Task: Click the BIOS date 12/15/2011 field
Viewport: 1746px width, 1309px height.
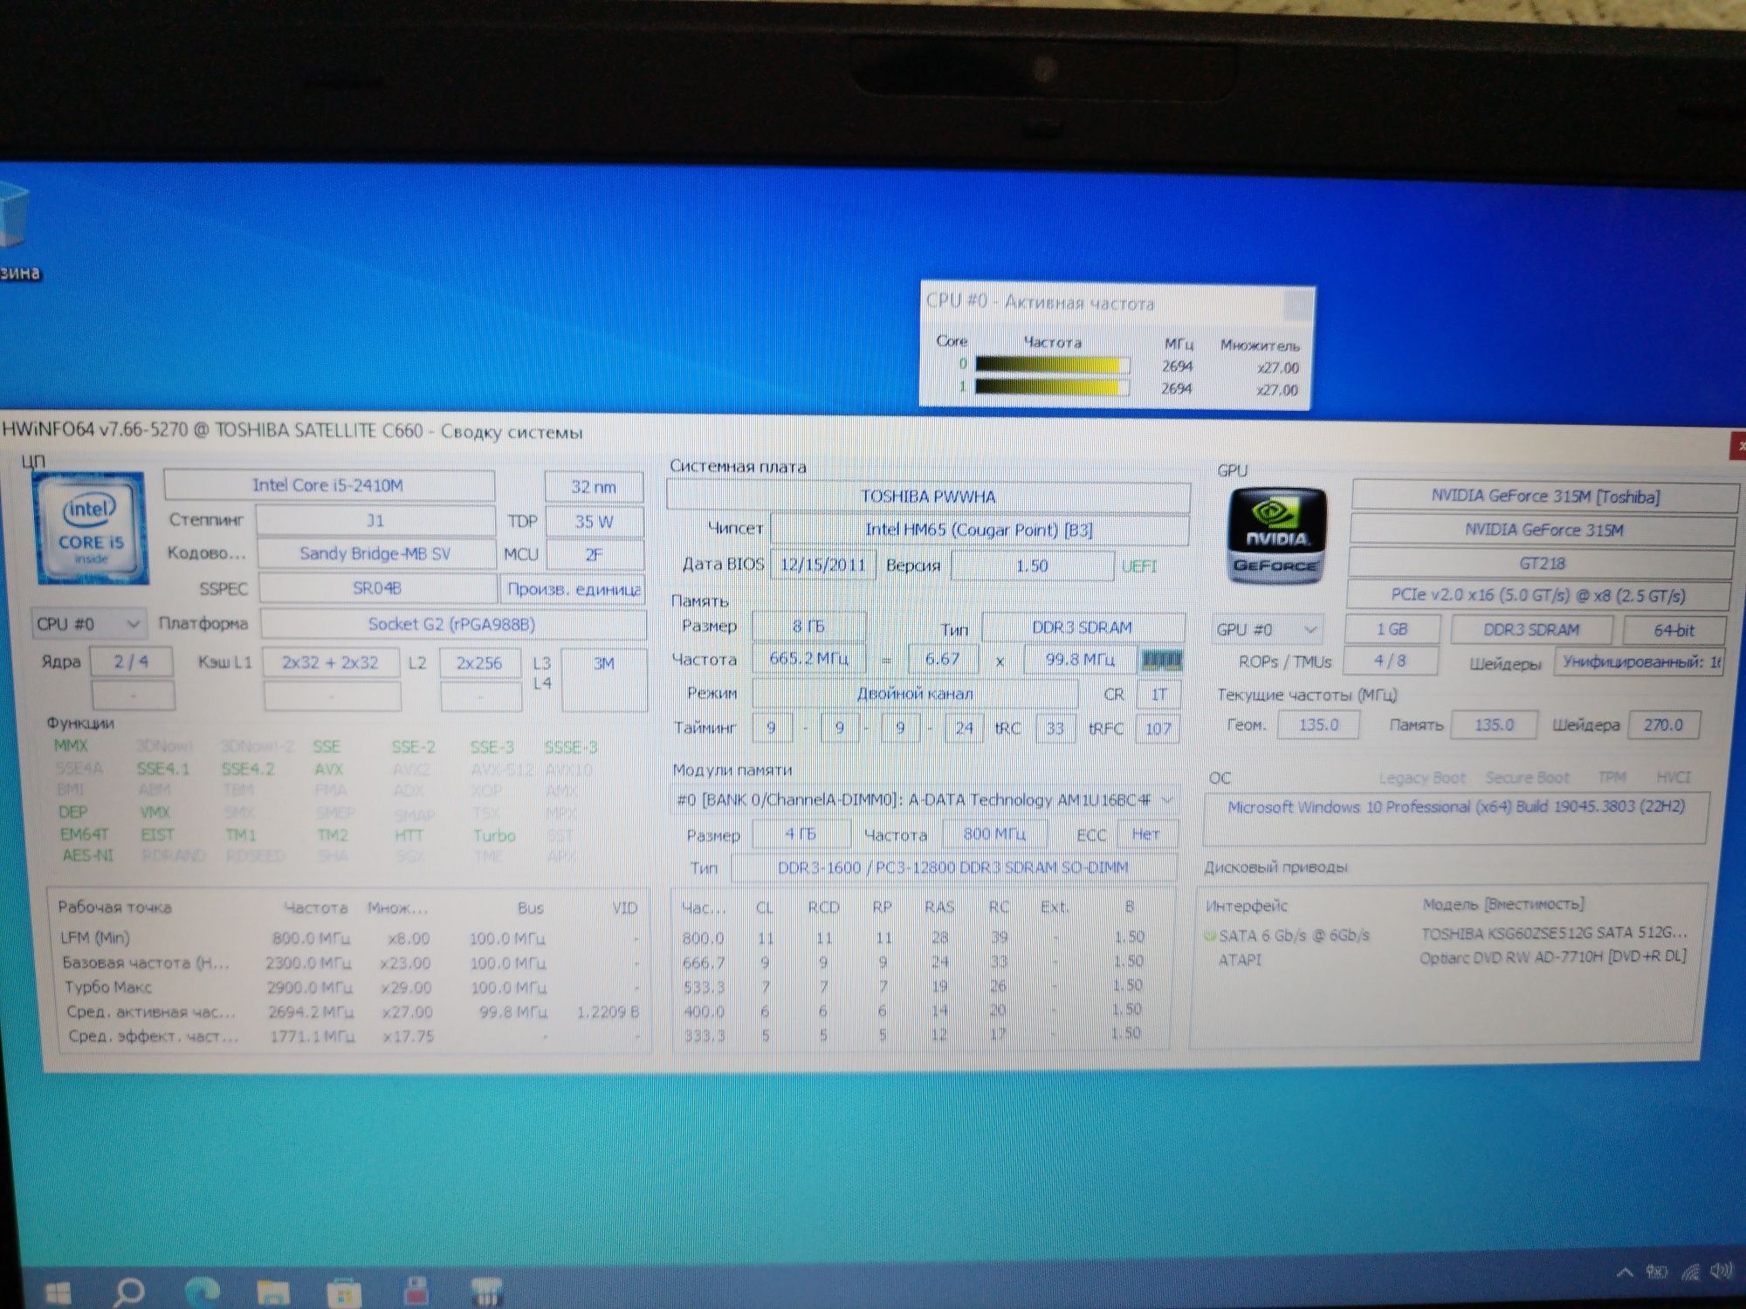Action: (822, 565)
